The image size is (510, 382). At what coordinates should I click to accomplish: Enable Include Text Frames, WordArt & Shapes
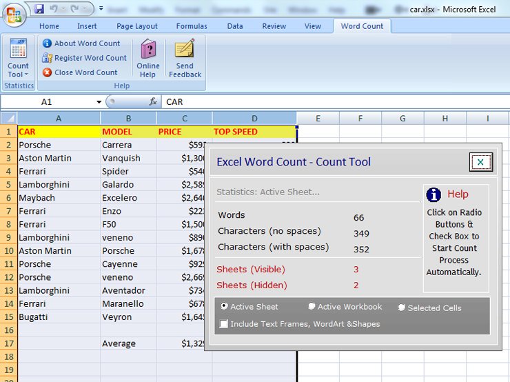point(223,324)
